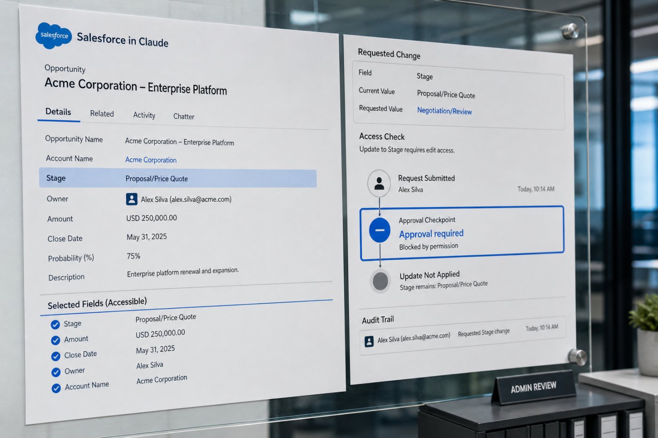Click the Requested Change heading

click(x=389, y=54)
